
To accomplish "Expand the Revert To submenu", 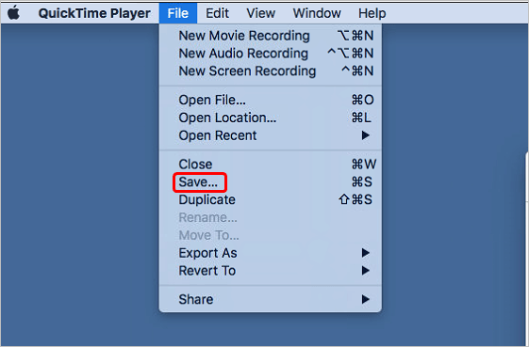I will [271, 271].
